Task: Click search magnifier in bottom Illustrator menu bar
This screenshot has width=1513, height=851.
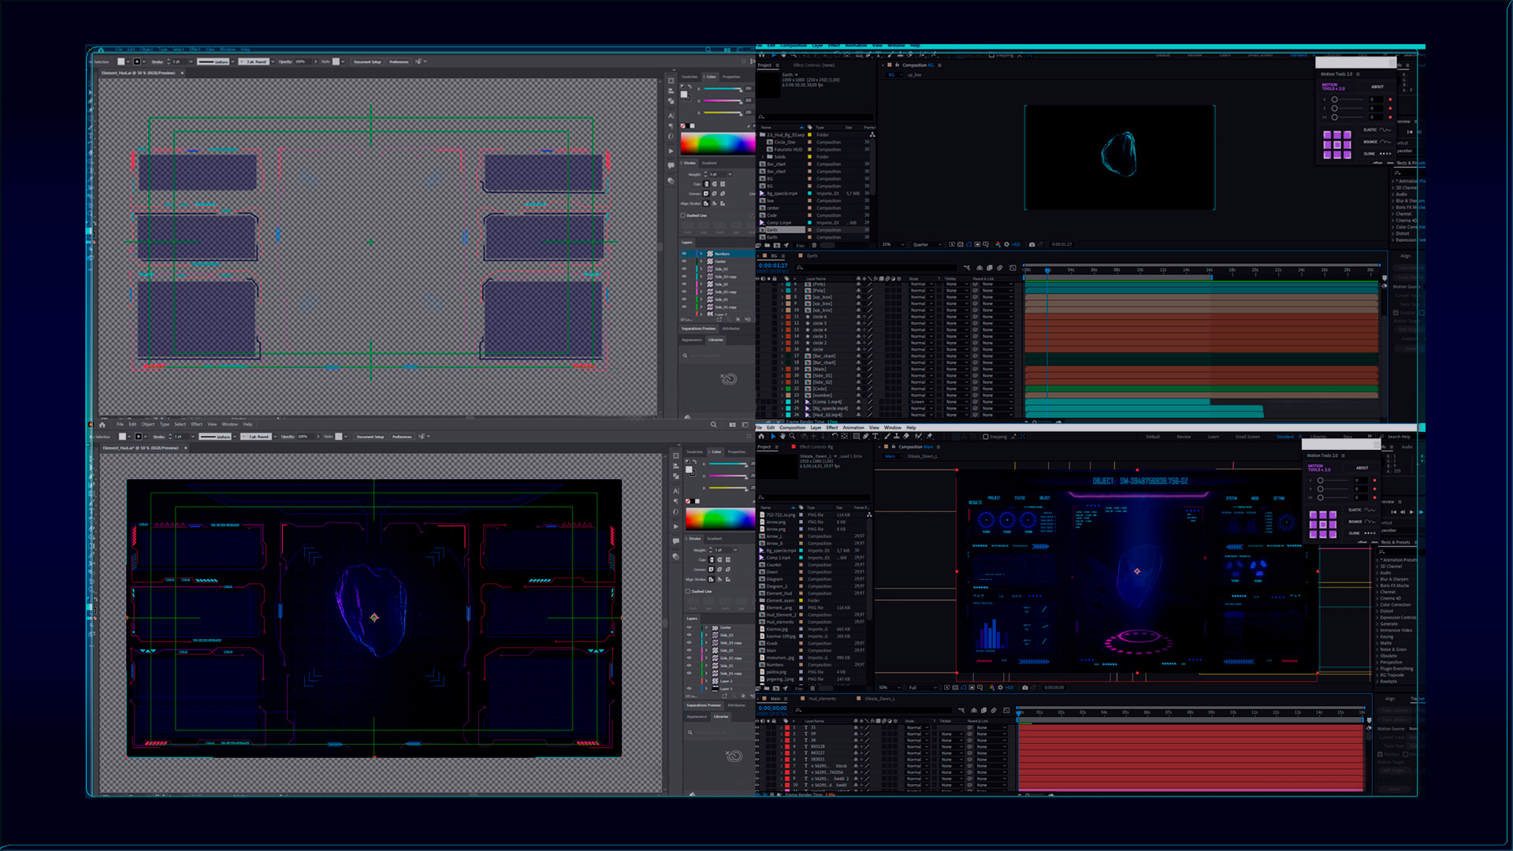Action: tap(714, 425)
